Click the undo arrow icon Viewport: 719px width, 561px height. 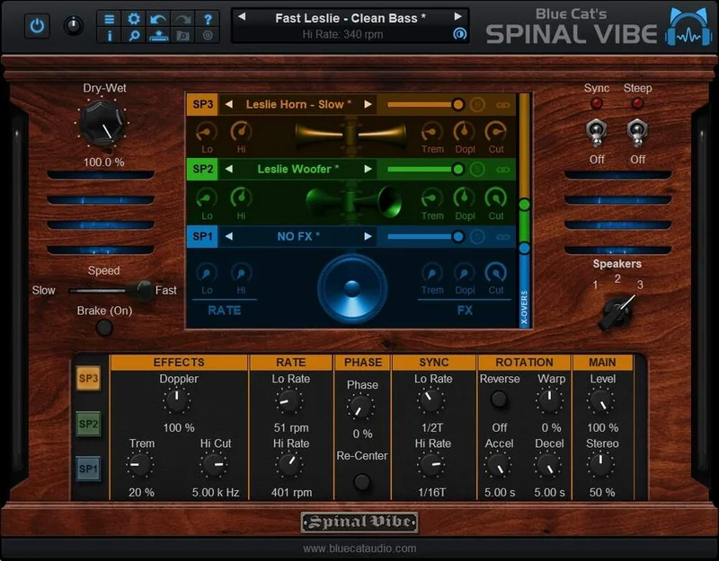[159, 19]
